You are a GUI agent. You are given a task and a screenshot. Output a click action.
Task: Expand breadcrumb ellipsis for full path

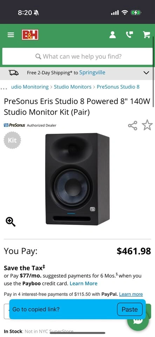tap(4, 88)
